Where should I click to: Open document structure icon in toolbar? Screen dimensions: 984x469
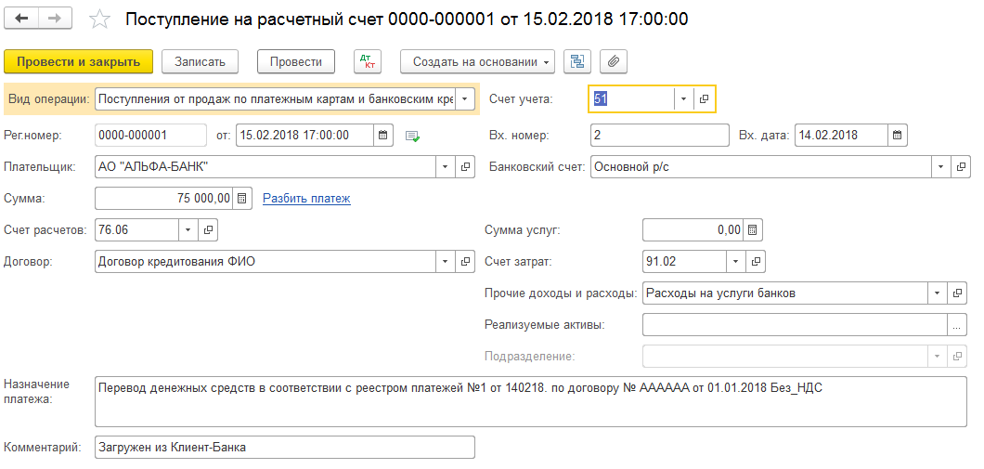coord(578,61)
